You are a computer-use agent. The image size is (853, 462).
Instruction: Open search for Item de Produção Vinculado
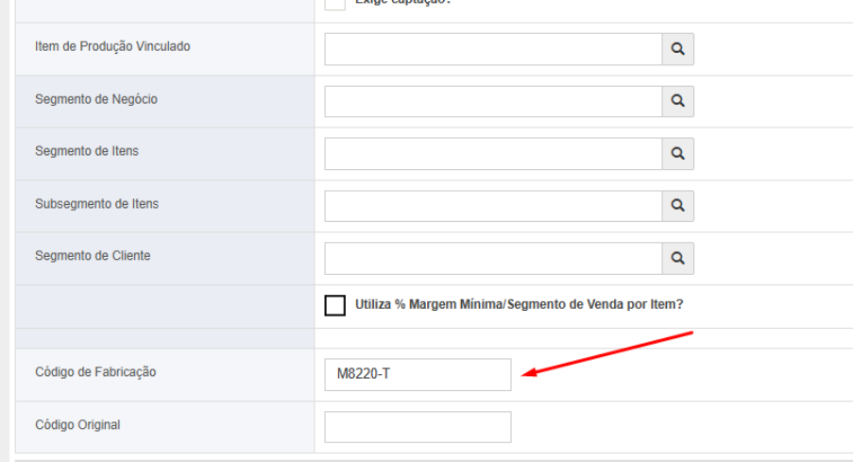pos(678,49)
